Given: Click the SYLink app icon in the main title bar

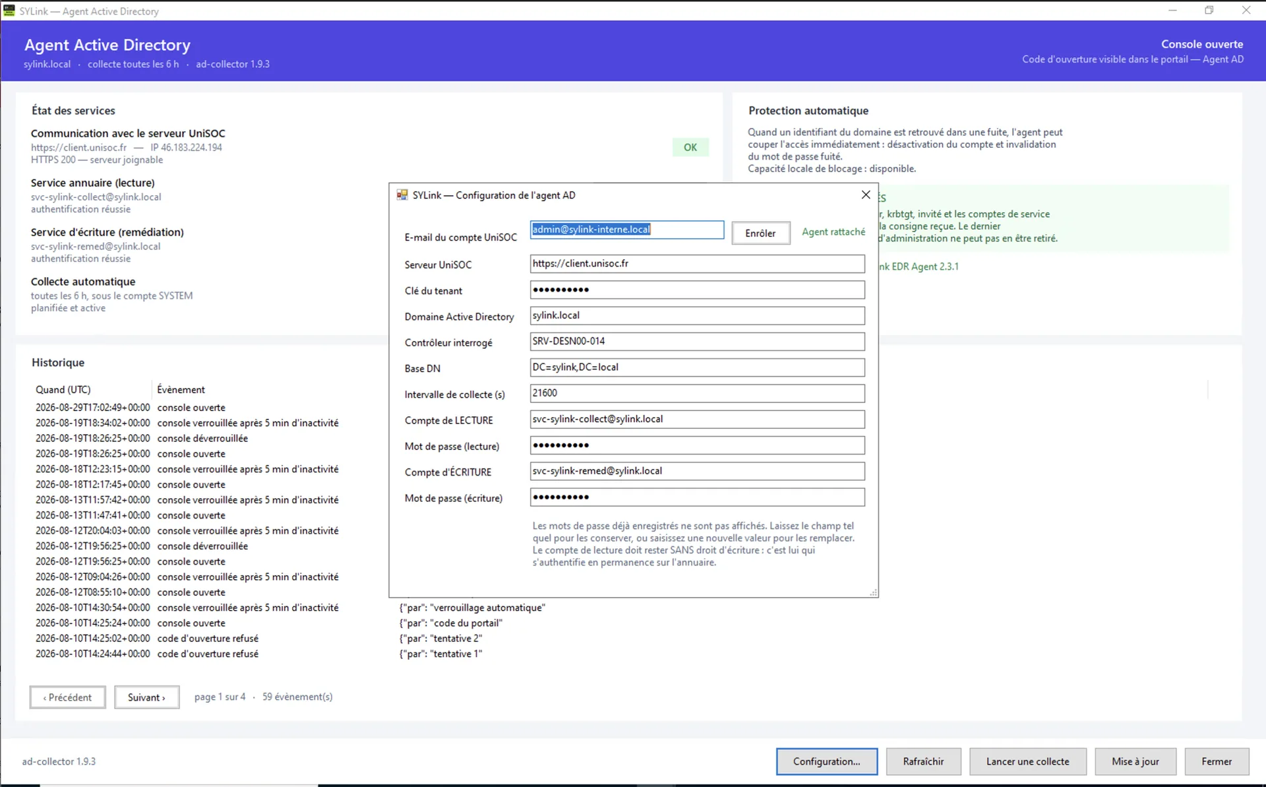Looking at the screenshot, I should click(x=9, y=11).
